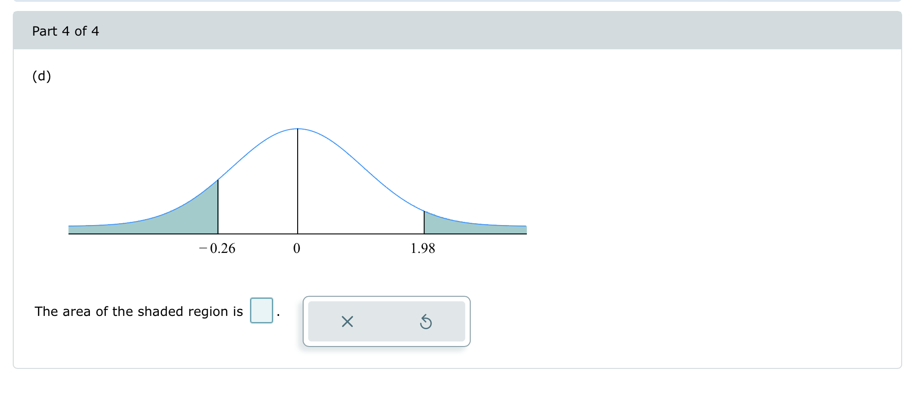Select the X icon in the answer toolbar
914x420 pixels.
[x=347, y=322]
